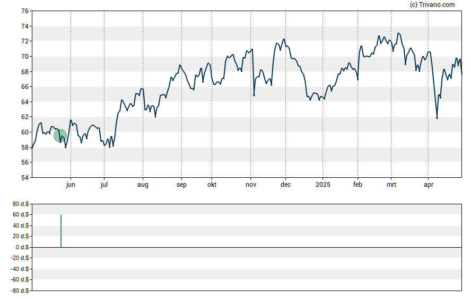
Task: Click the 58 price axis value
Action: (25, 148)
